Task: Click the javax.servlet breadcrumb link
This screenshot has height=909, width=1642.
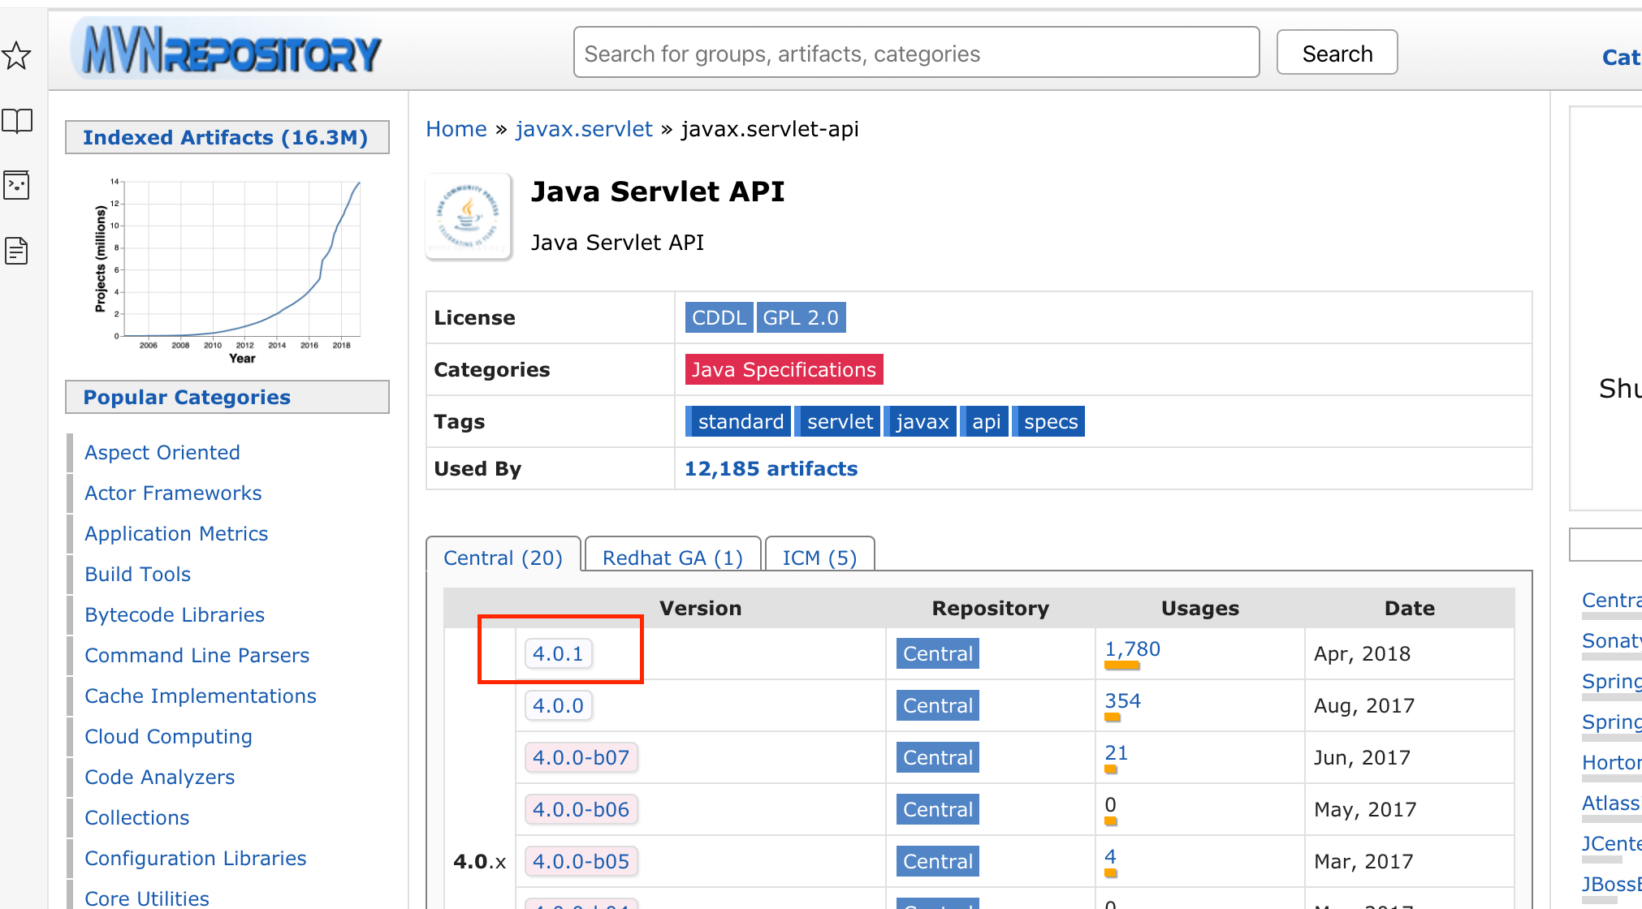Action: coord(583,129)
